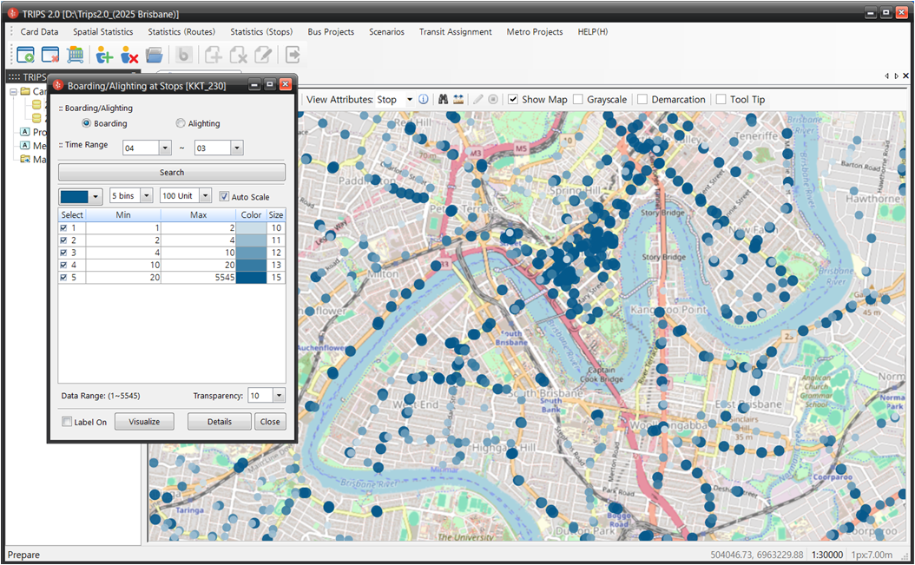Open the Statistics (Routes) menu

(x=181, y=32)
